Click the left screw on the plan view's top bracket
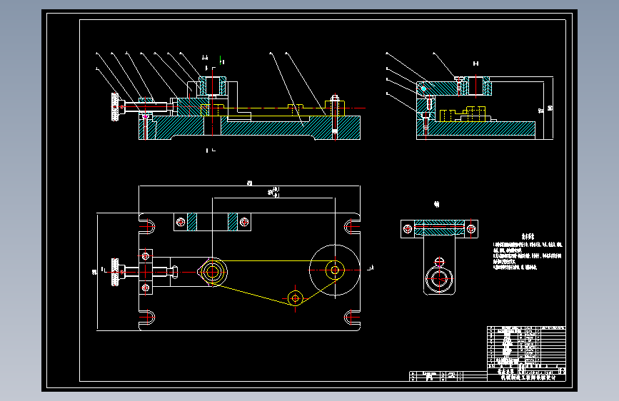Image resolution: width=619 pixels, height=401 pixels. tap(181, 222)
